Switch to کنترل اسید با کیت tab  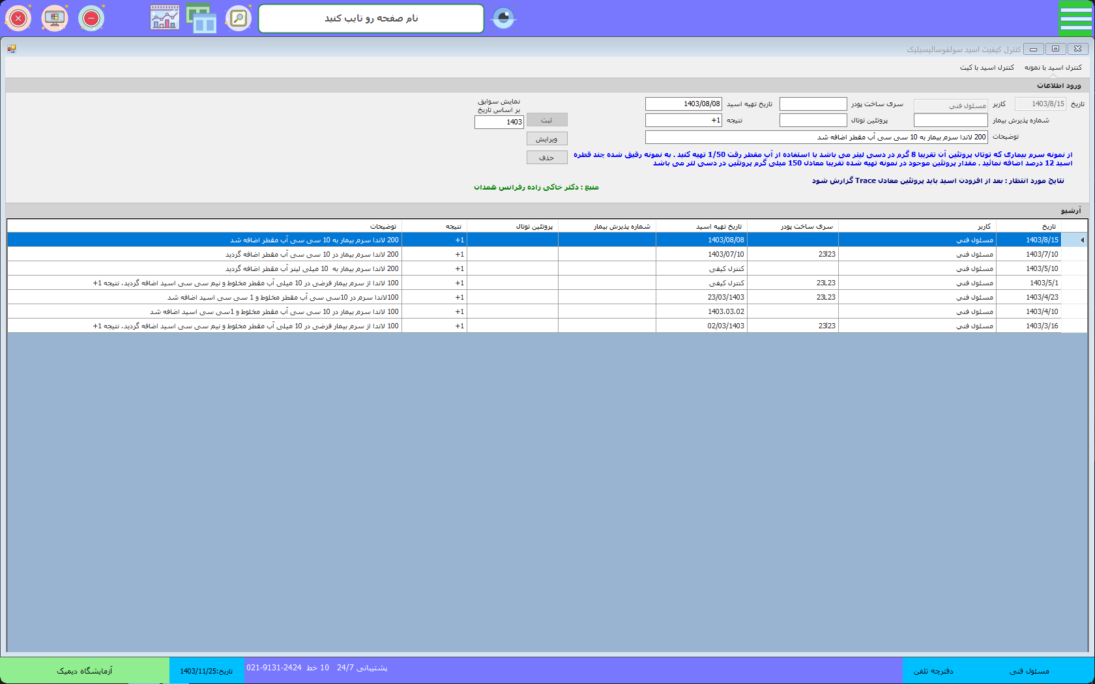986,68
